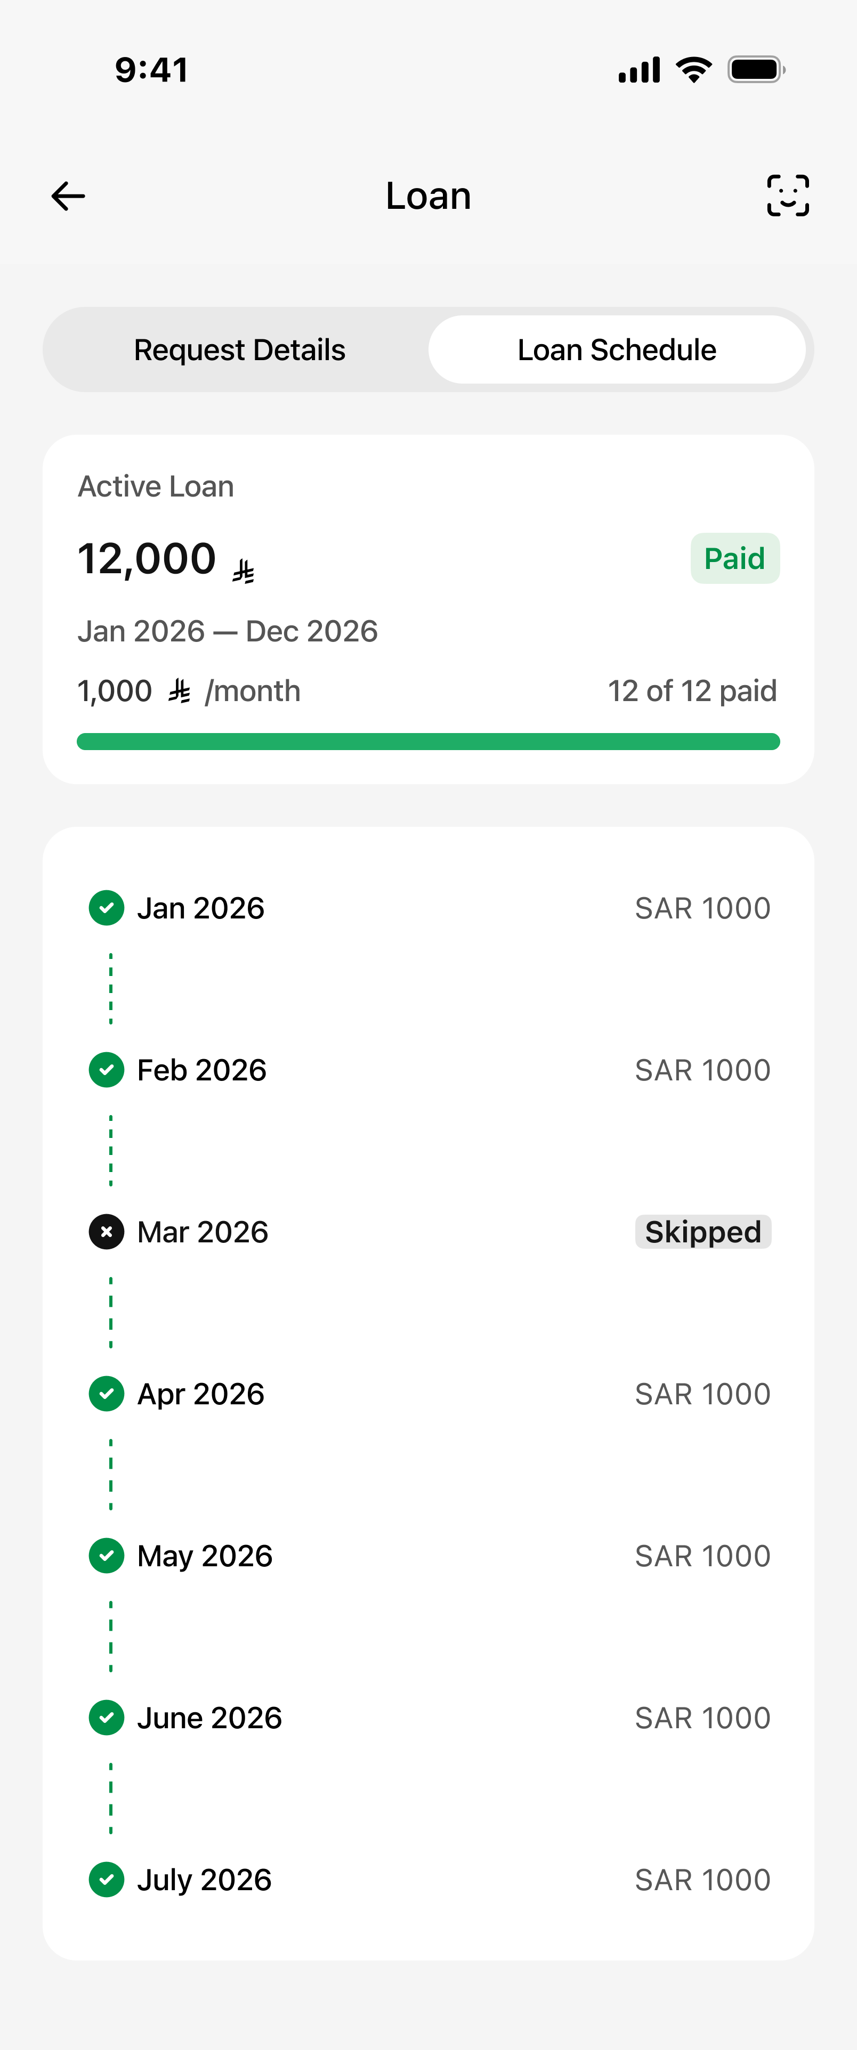Click the Apr 2026 green check icon
Screen dimensions: 857x2050
pyautogui.click(x=107, y=1394)
